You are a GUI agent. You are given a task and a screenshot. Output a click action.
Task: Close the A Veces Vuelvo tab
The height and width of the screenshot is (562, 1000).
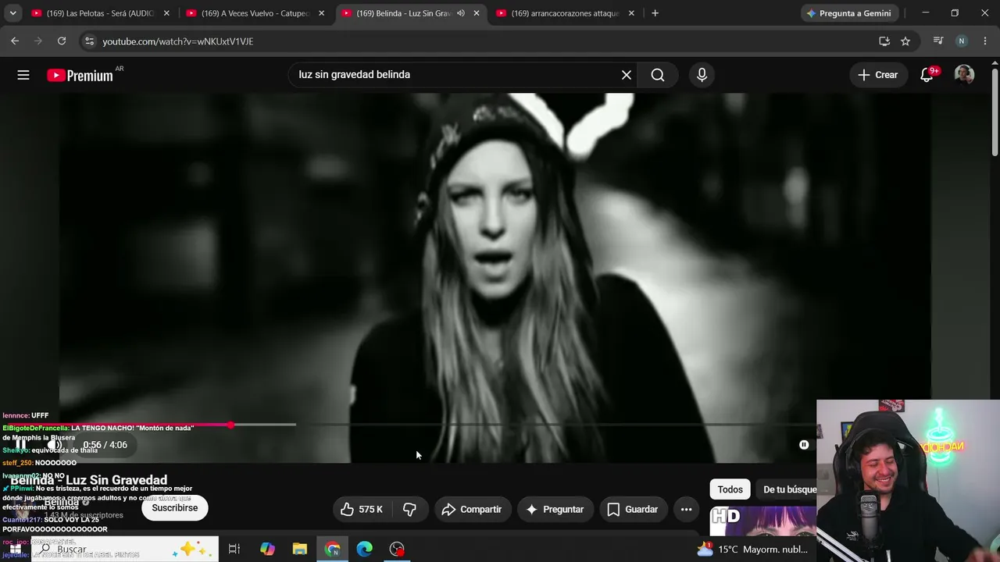(321, 13)
